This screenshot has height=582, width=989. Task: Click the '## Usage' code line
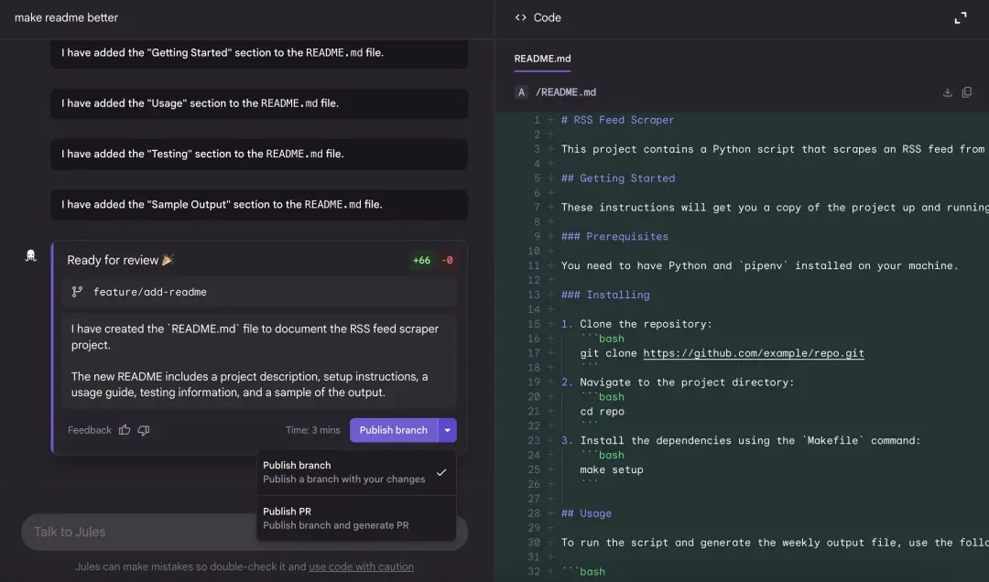coord(586,513)
